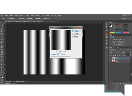Viewport: 132px width, 96px height.
Task: Select the History Brush tool
Action: [x=2, y=47]
